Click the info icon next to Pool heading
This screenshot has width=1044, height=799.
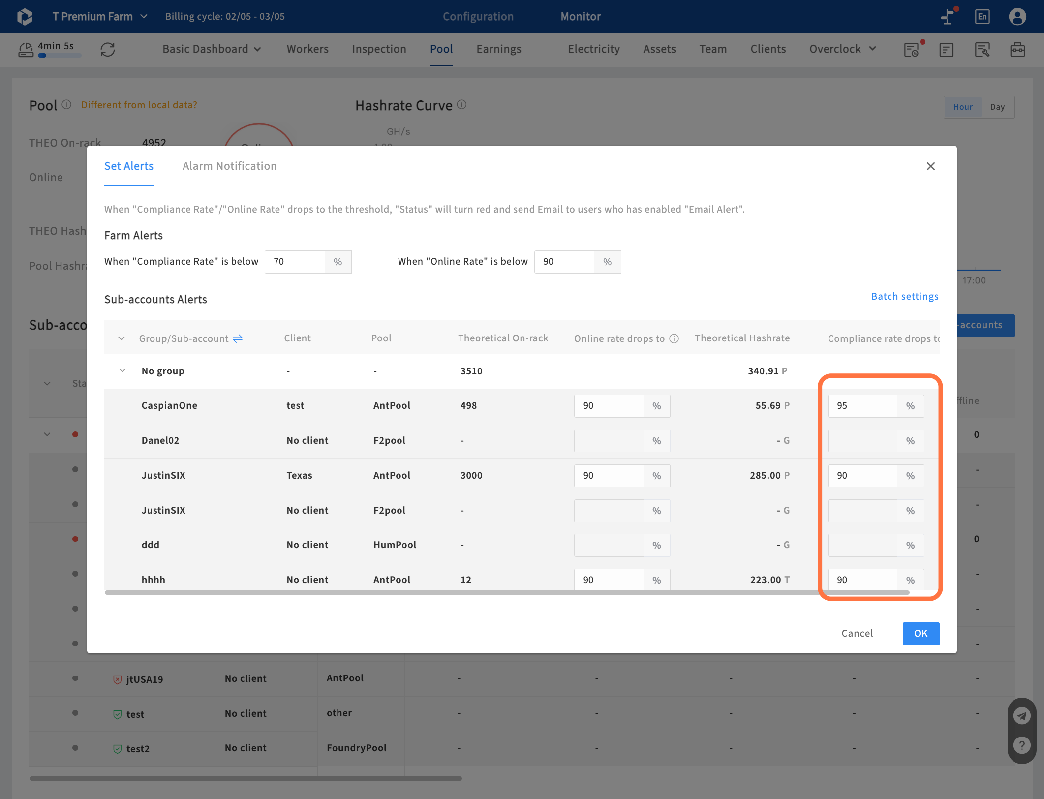[x=66, y=105]
